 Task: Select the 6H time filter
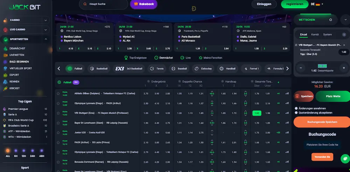coord(16,153)
